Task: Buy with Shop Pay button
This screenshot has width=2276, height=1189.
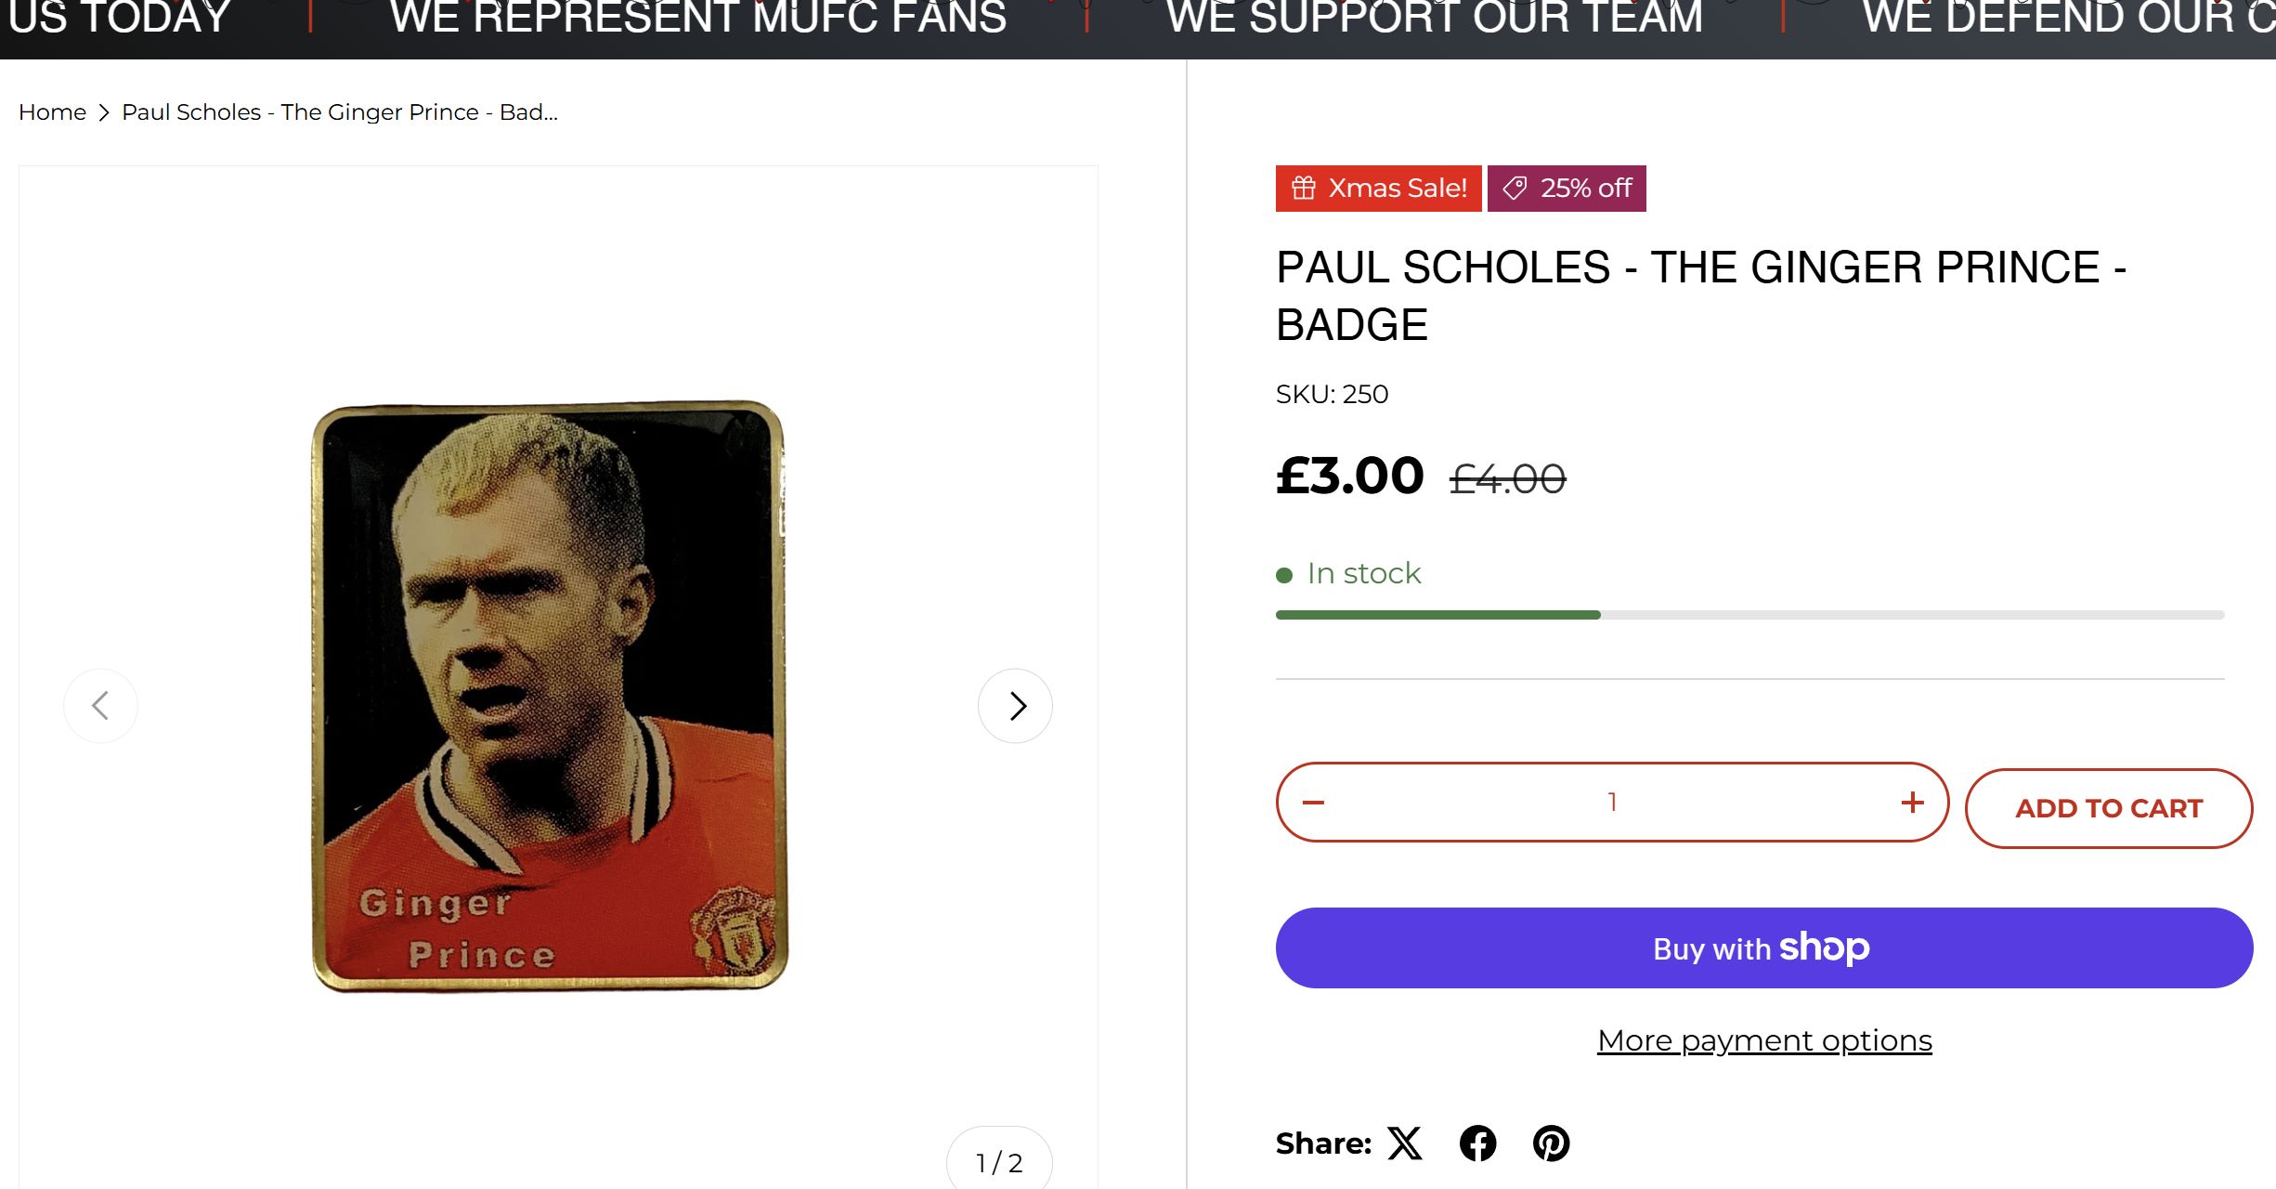Action: tap(1763, 948)
